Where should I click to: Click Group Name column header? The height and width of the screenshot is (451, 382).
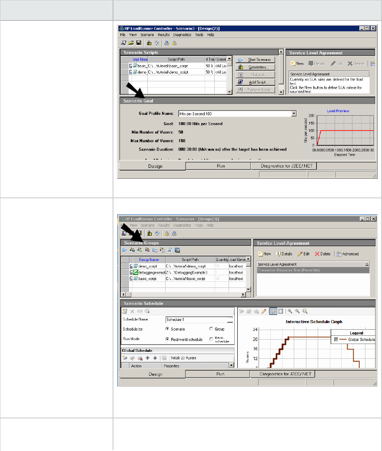coord(149,260)
